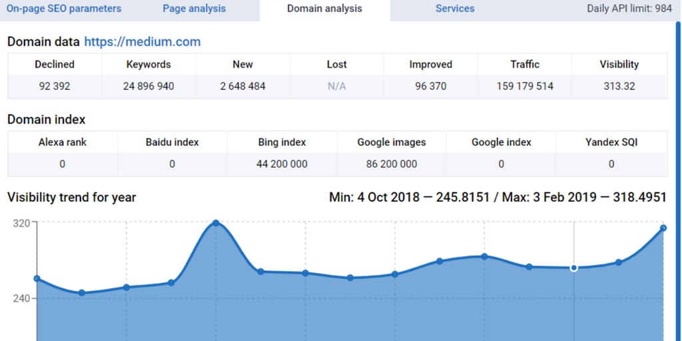
Task: Select Improved value 96 370
Action: tap(431, 86)
